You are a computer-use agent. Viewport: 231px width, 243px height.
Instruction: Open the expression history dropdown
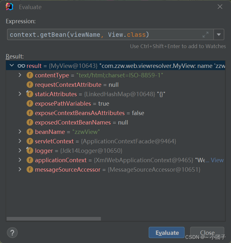coord(219,35)
